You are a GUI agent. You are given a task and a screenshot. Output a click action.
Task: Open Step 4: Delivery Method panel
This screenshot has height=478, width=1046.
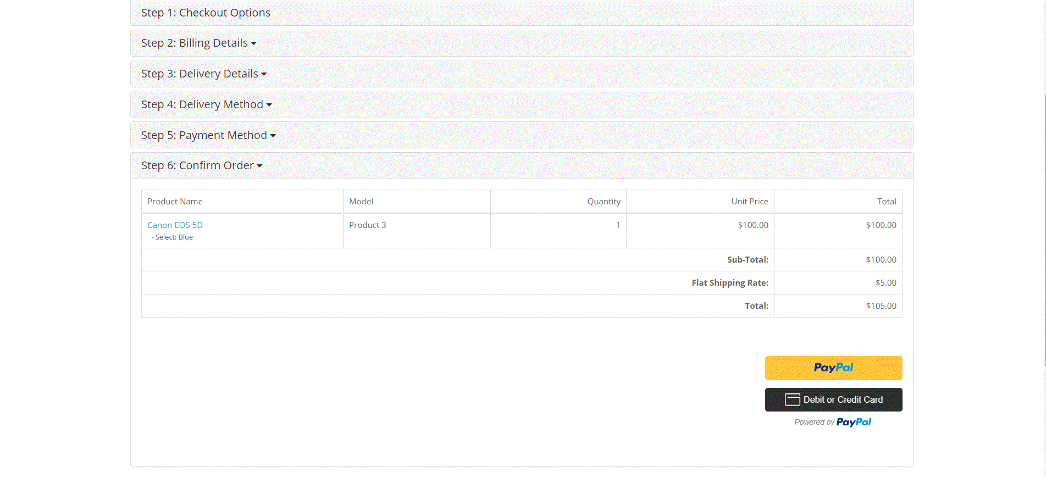pyautogui.click(x=206, y=104)
